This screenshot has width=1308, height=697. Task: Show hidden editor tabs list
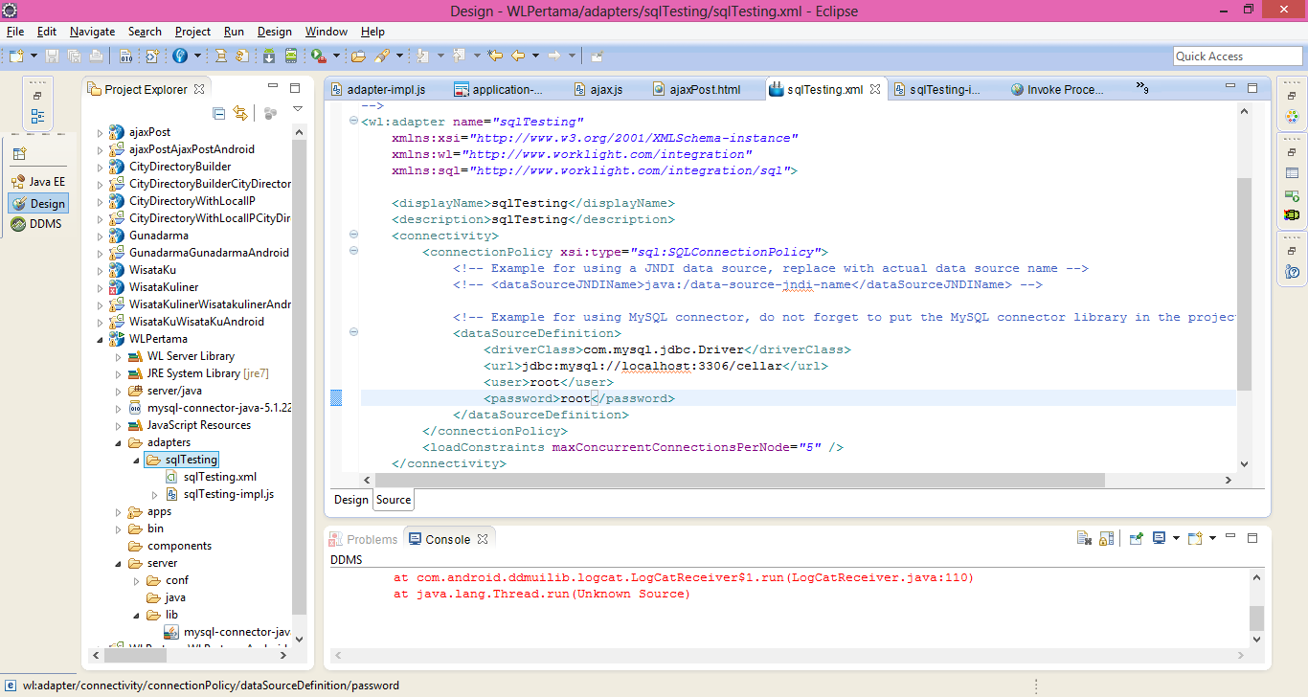tap(1141, 89)
